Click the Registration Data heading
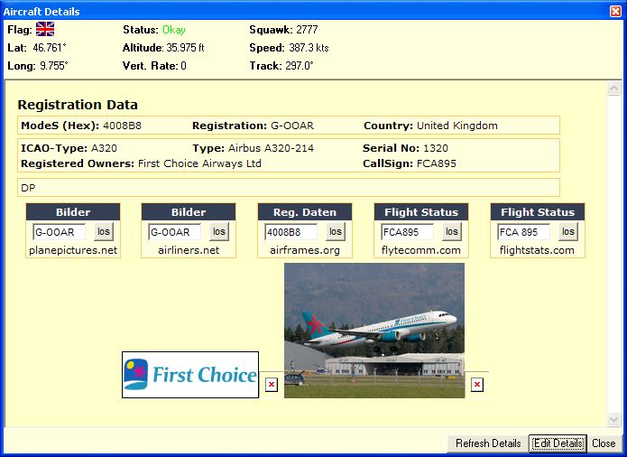The width and height of the screenshot is (627, 457). point(78,105)
